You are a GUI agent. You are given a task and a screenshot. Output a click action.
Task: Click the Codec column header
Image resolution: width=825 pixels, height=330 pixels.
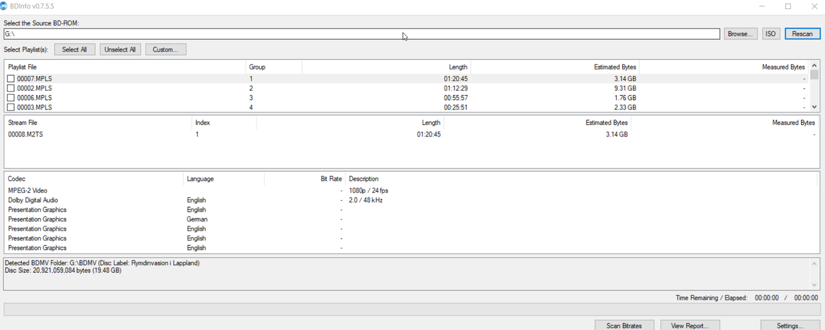(95, 179)
